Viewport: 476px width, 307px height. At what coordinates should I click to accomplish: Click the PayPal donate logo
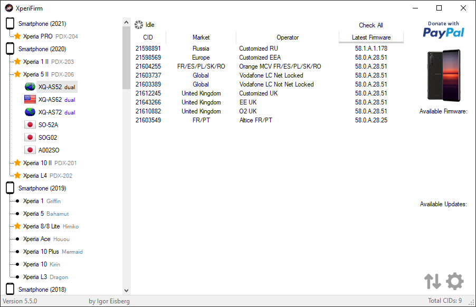pyautogui.click(x=443, y=30)
